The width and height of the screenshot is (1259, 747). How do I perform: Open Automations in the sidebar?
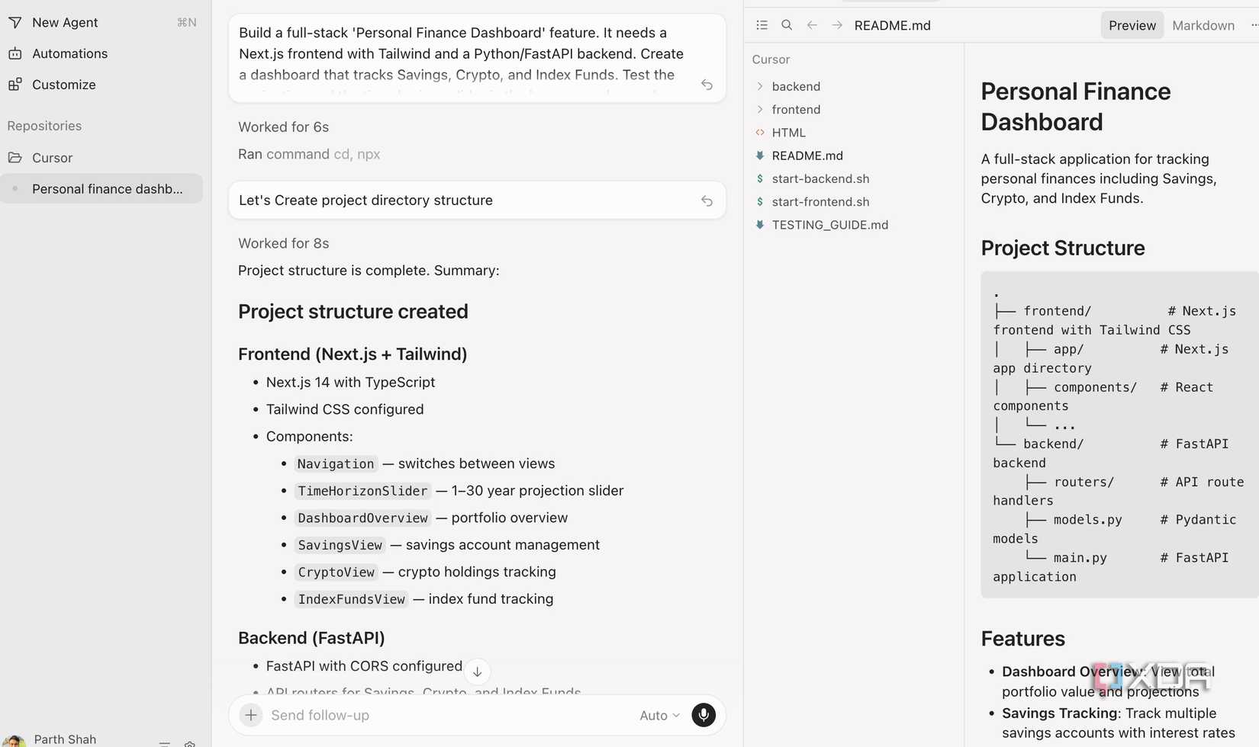[x=69, y=53]
